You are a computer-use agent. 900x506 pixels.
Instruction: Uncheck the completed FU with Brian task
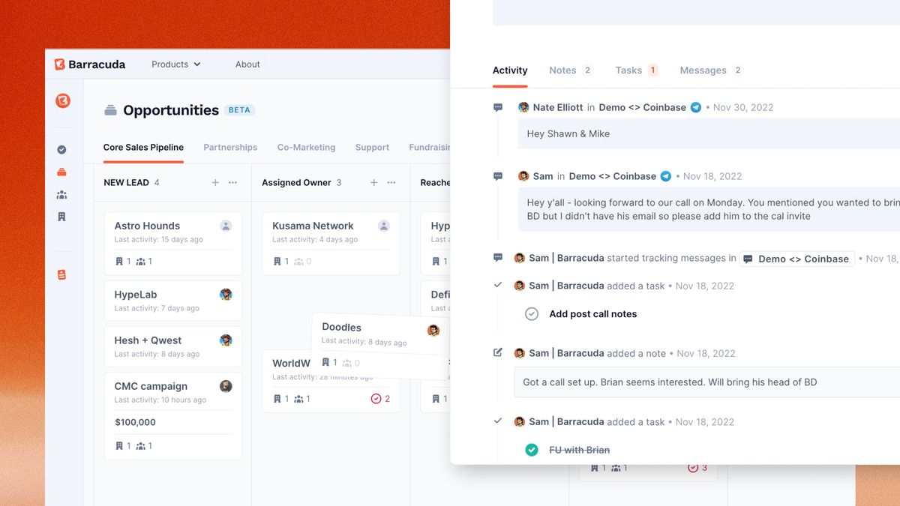click(532, 450)
